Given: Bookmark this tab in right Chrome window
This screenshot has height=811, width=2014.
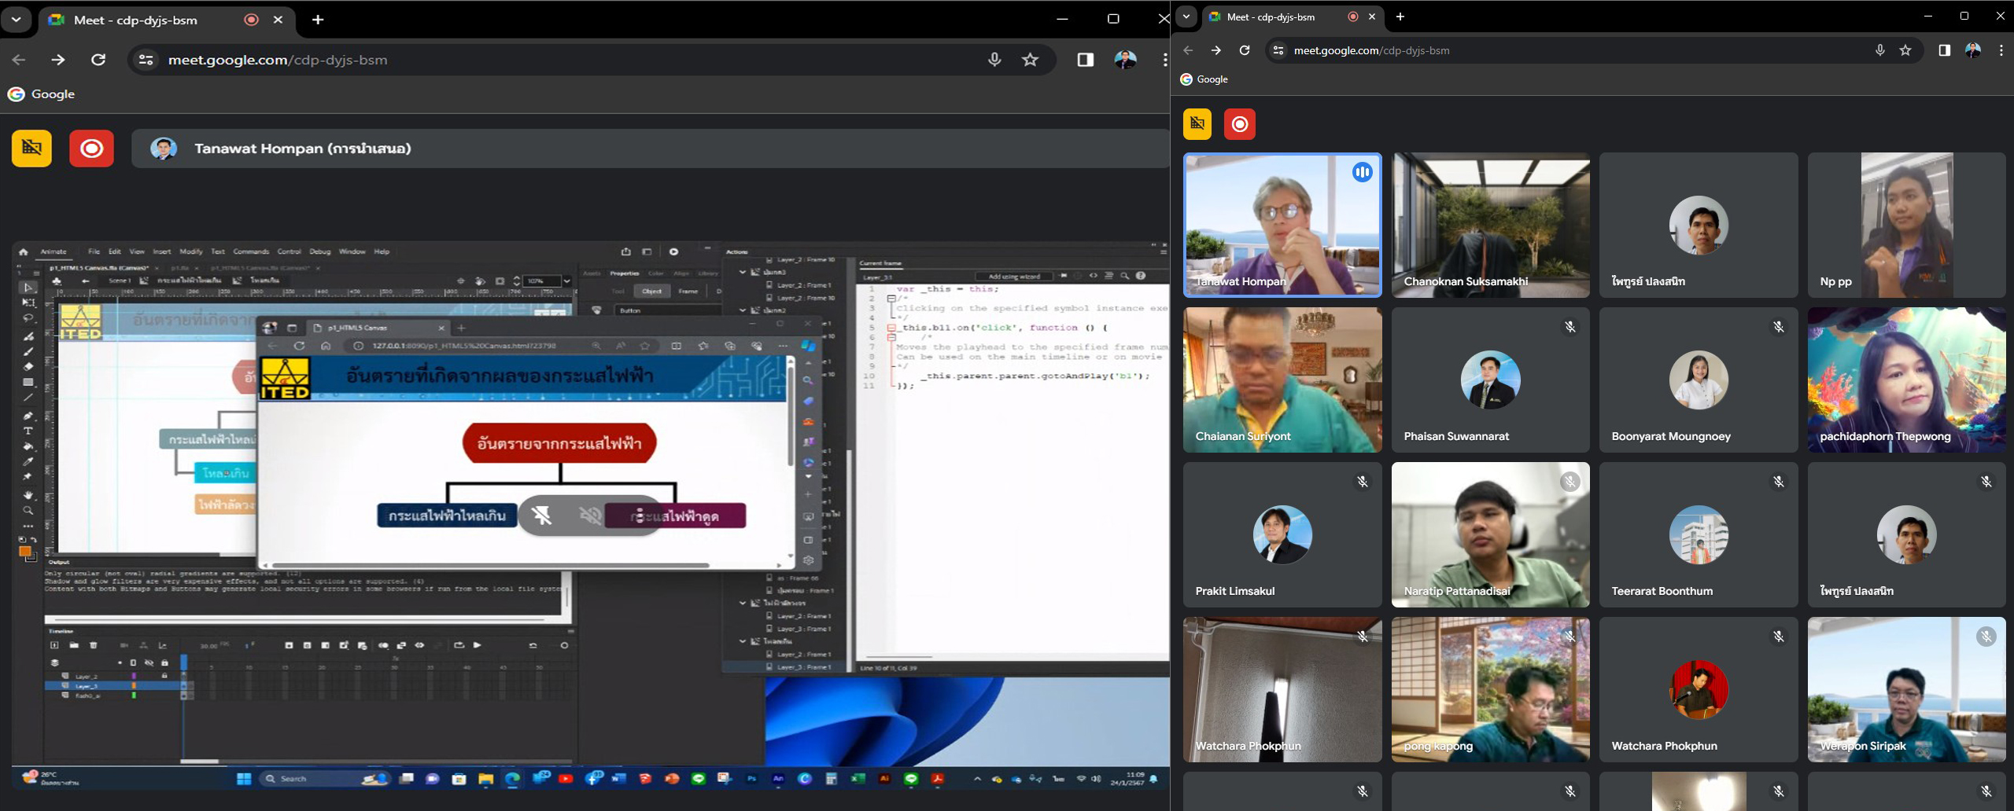Looking at the screenshot, I should pos(1905,50).
